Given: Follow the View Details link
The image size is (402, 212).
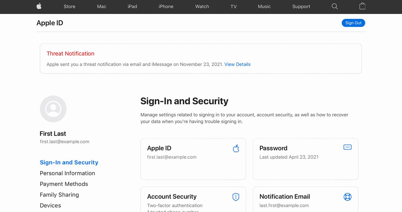Looking at the screenshot, I should 237,64.
